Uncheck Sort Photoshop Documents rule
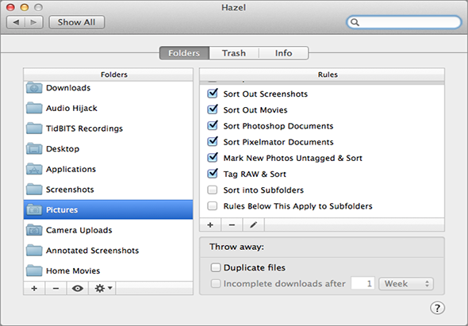 pyautogui.click(x=213, y=125)
